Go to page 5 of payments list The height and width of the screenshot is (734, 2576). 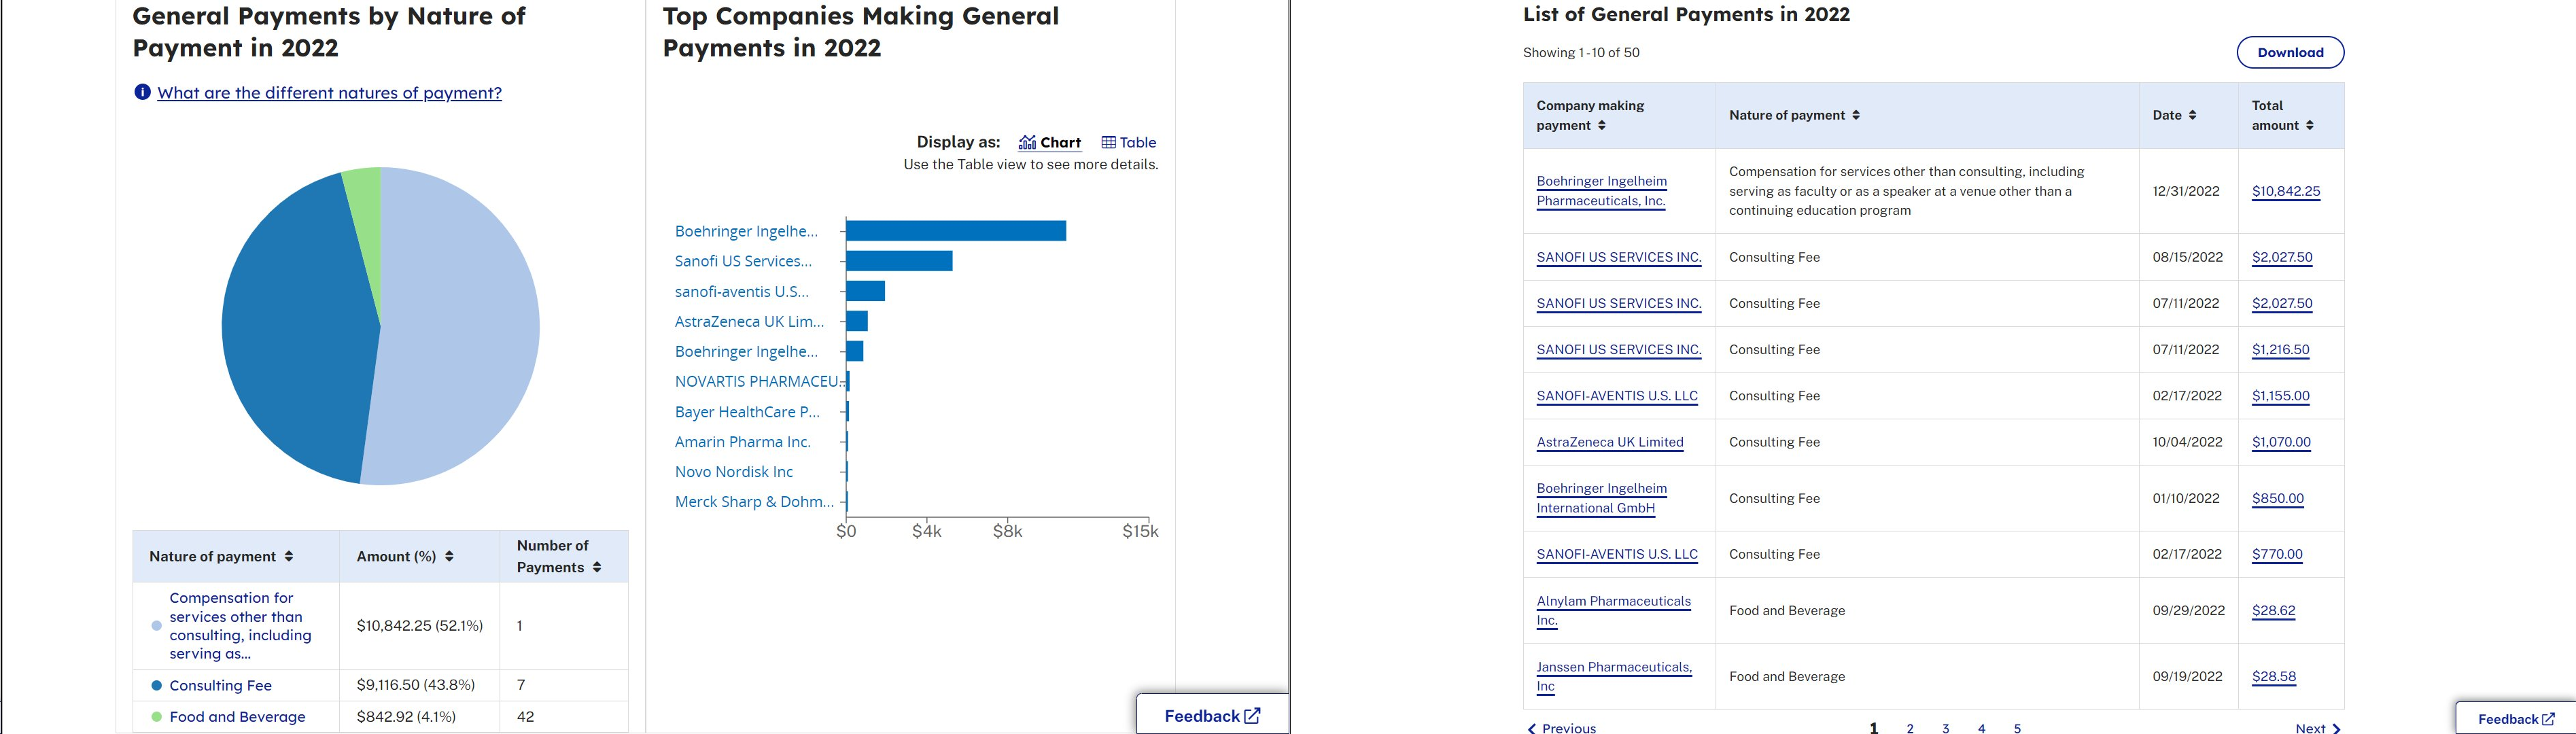coord(2017,728)
